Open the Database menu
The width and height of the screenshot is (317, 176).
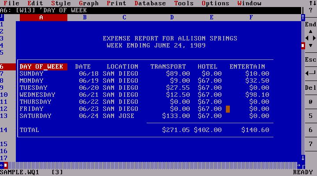tap(150, 4)
